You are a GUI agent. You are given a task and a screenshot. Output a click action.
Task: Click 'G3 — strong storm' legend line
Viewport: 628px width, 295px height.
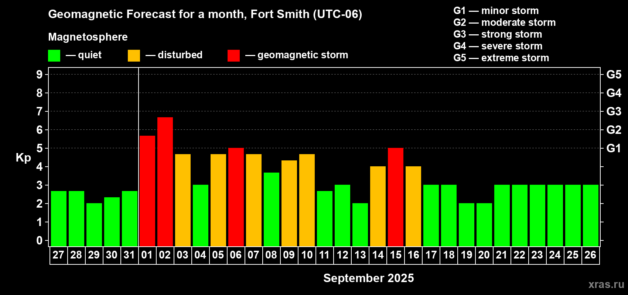(x=498, y=34)
